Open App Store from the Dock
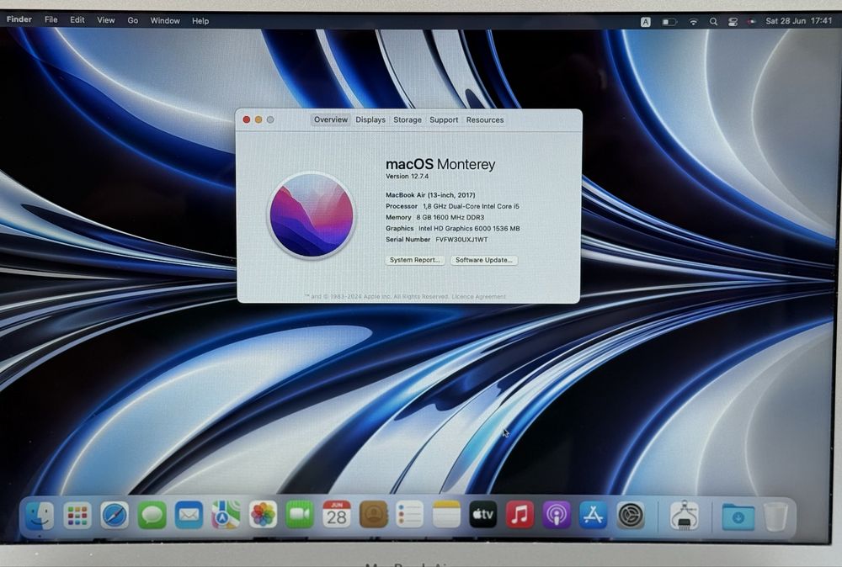Image resolution: width=842 pixels, height=567 pixels. pos(594,515)
